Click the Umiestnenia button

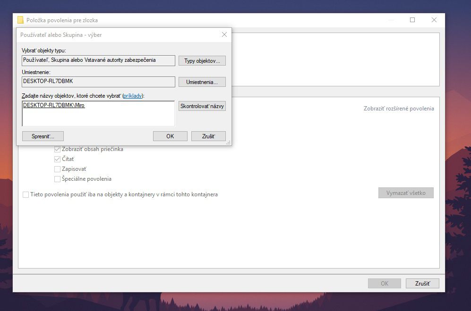(202, 82)
